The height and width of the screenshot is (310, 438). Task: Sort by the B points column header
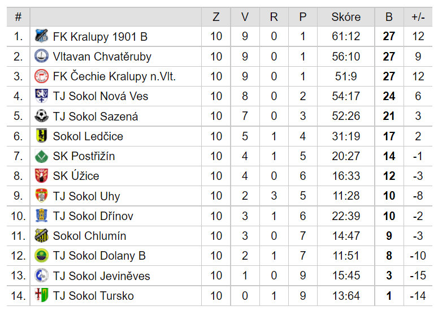pyautogui.click(x=389, y=17)
